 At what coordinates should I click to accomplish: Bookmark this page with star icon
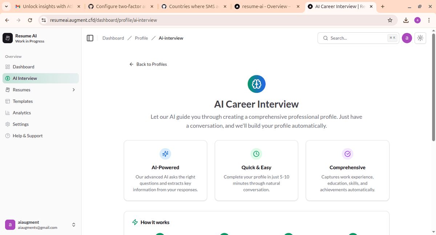[x=390, y=20]
